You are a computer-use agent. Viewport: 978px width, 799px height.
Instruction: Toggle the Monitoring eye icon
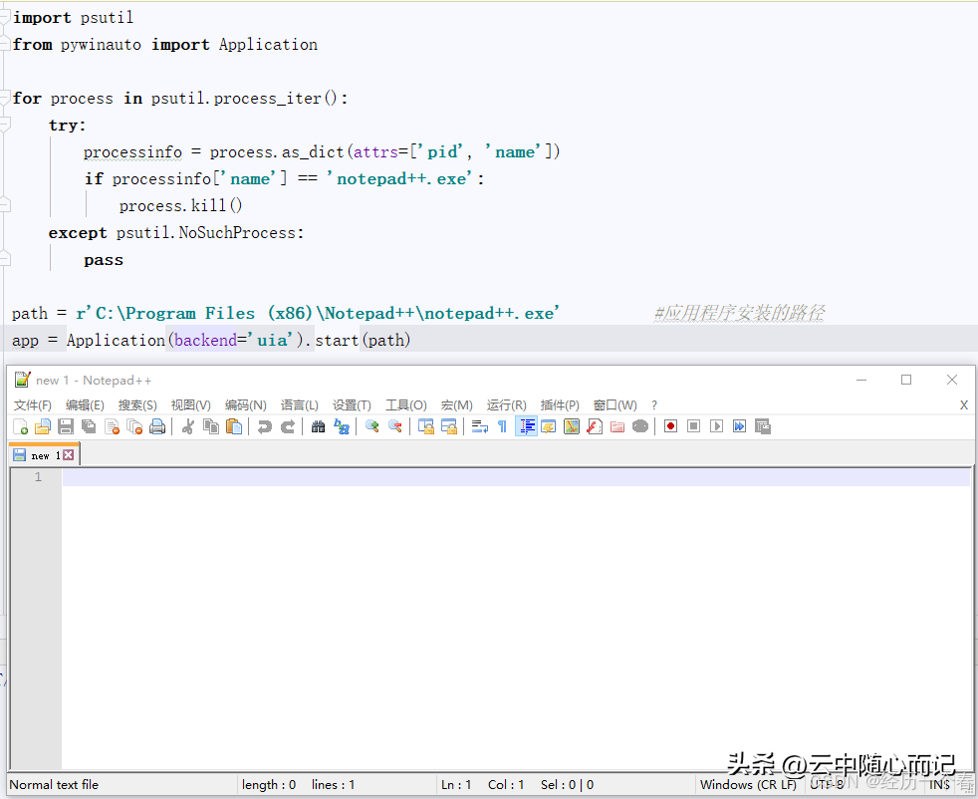[640, 426]
